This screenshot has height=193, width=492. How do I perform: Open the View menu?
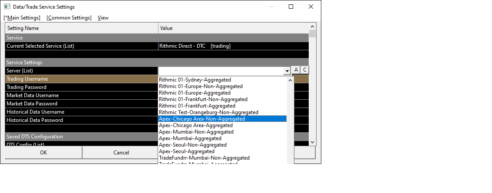(103, 18)
